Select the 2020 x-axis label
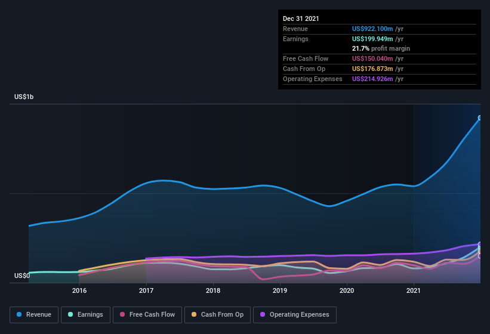 (347, 290)
